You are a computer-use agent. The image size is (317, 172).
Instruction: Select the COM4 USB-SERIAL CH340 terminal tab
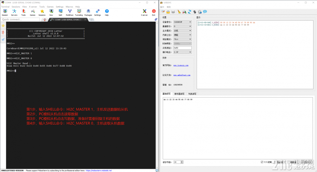coord(67,20)
